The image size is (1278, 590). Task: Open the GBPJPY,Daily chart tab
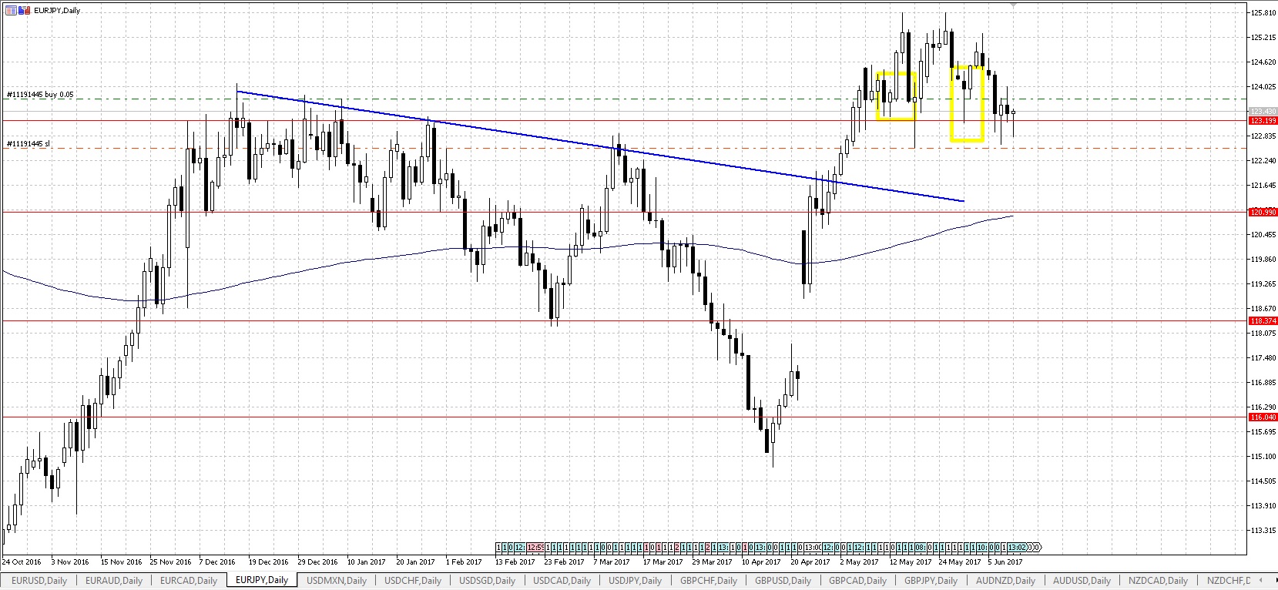point(931,581)
